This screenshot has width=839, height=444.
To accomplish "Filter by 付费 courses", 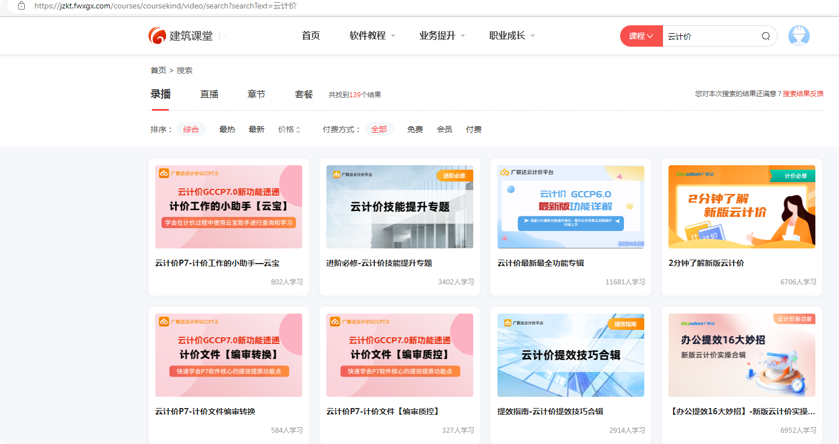I will coord(474,129).
